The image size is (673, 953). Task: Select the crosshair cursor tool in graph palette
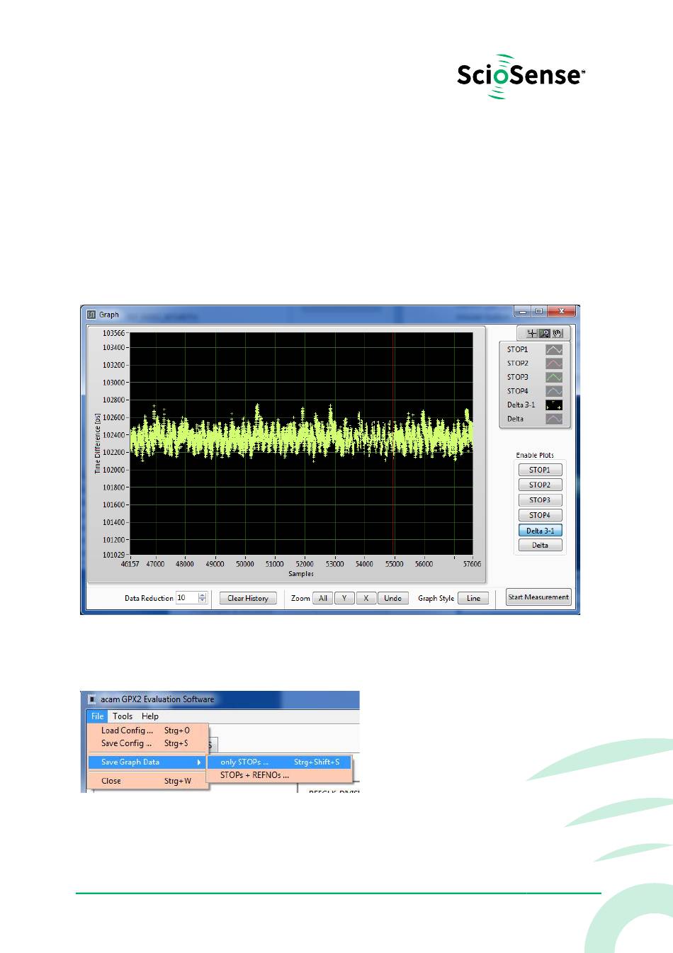point(531,333)
